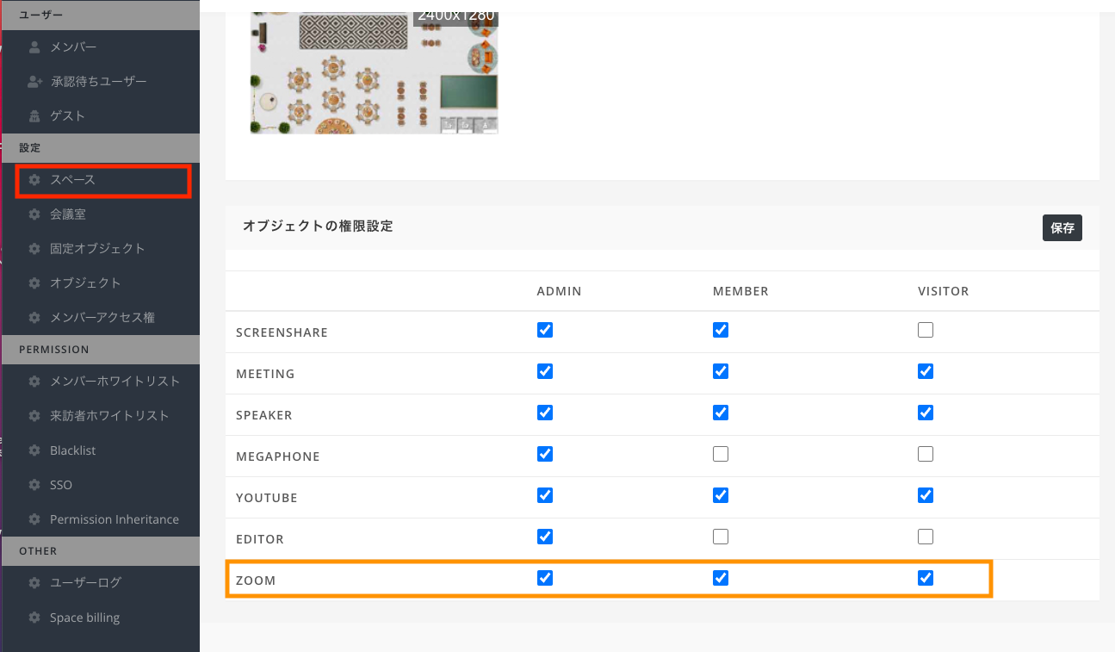Screen dimensions: 1115x652
Task: Enable EDITOR for MEMBER
Action: [x=721, y=537]
